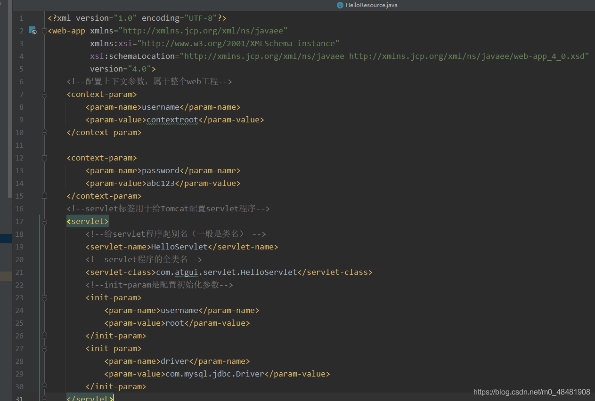
Task: Click the web-app_4_0.xsd URL on line 4
Action: click(467, 56)
